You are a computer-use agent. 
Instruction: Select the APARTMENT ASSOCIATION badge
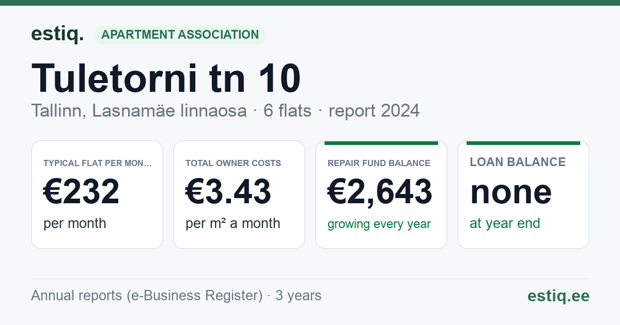tap(180, 35)
